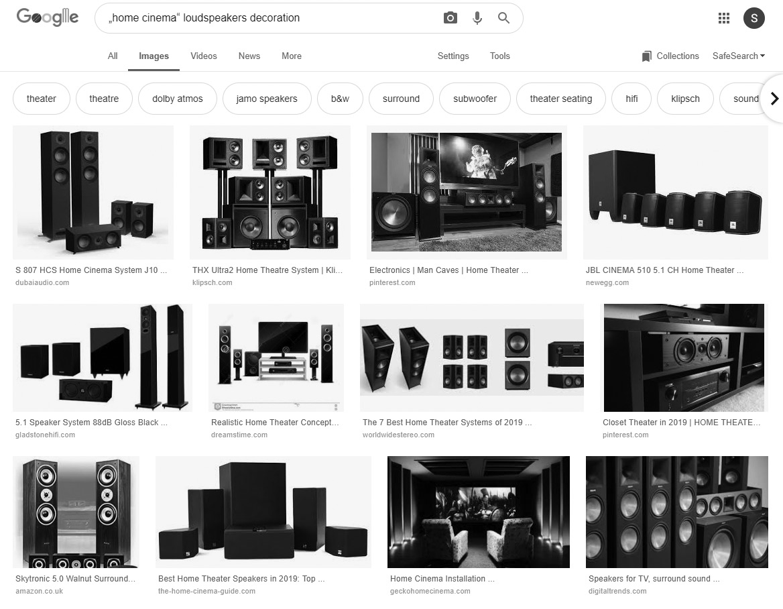Open the 5.1 Gloss Black speaker image
The image size is (783, 609).
tap(103, 357)
